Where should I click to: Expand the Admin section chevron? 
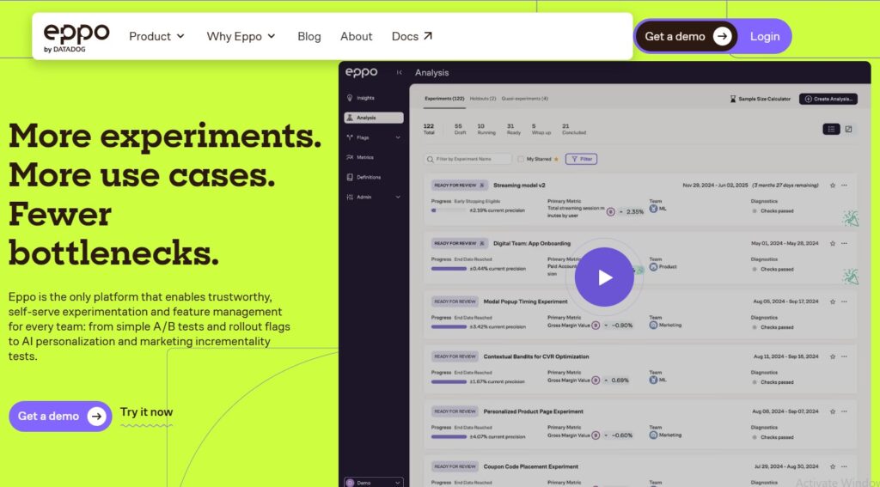tap(398, 197)
